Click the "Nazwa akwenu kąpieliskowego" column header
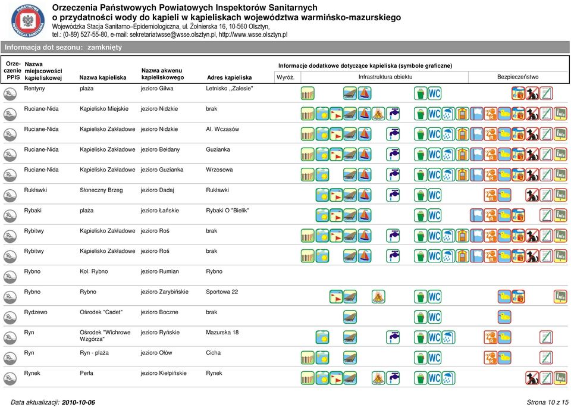The height and width of the screenshot is (407, 571). click(x=162, y=74)
